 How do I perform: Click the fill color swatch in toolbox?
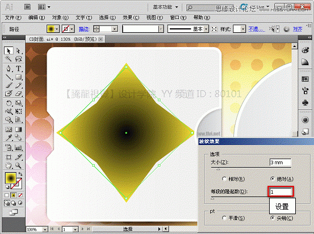[11, 178]
